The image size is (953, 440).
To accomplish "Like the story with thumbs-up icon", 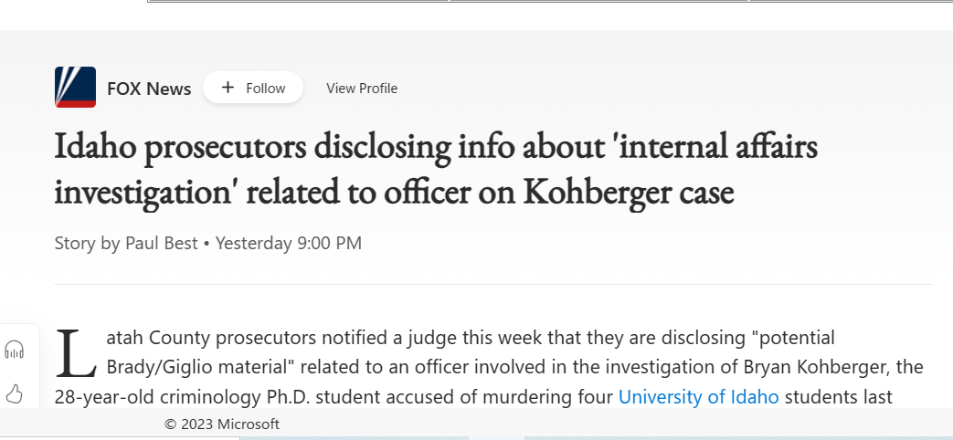I will point(14,393).
